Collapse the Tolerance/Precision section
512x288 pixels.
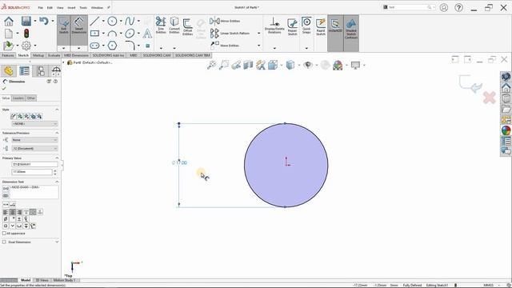tap(57, 134)
